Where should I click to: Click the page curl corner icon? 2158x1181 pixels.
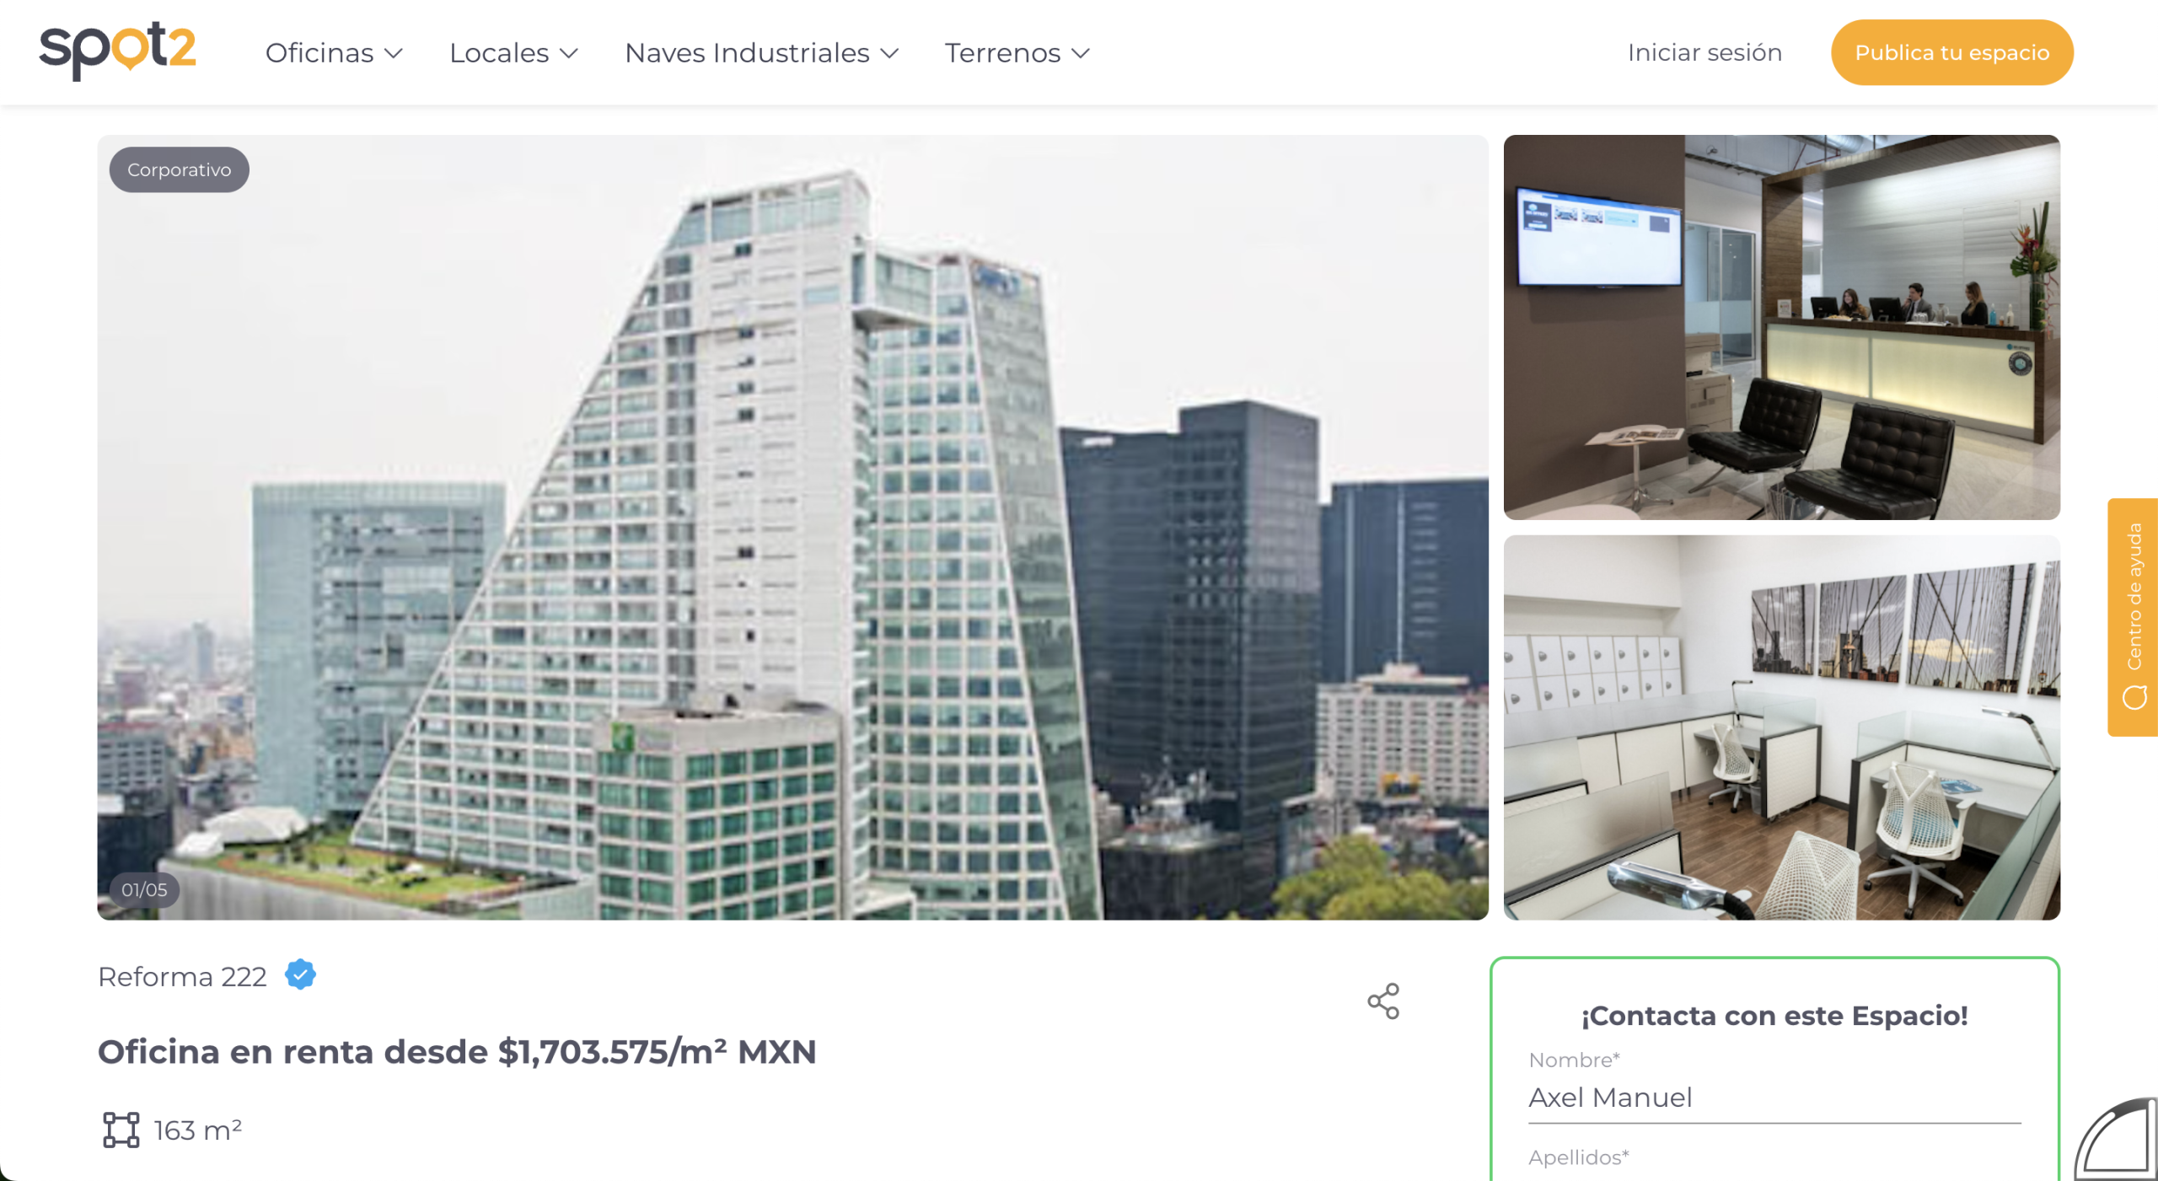pyautogui.click(x=2116, y=1140)
